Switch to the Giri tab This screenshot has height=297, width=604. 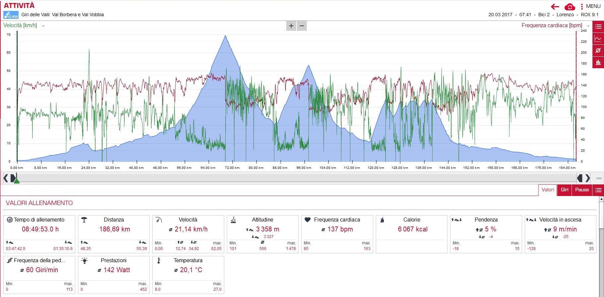pos(565,190)
